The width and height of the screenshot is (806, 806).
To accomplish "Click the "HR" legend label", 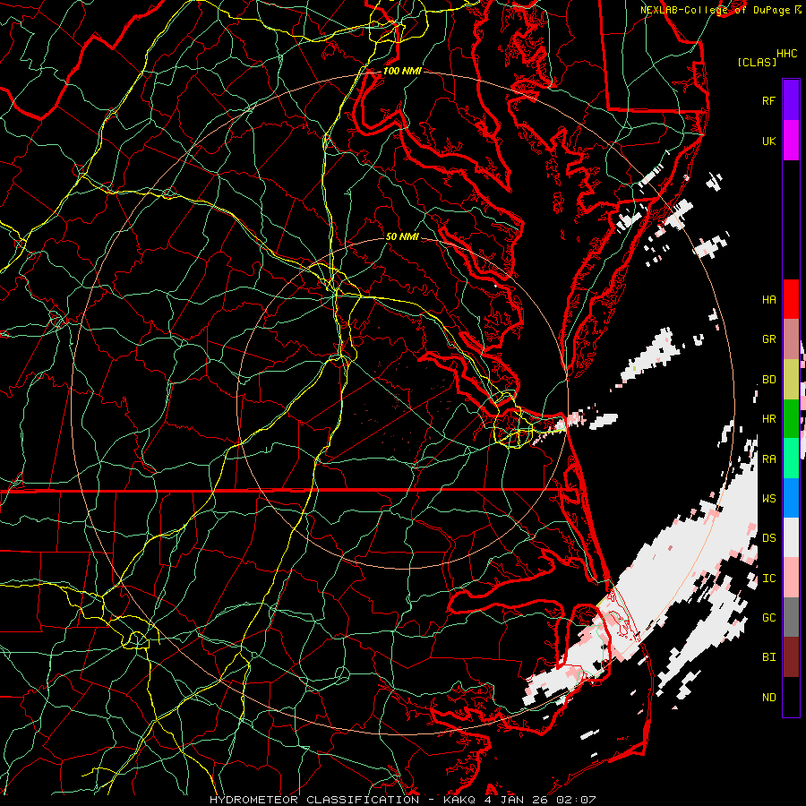I will pos(769,419).
